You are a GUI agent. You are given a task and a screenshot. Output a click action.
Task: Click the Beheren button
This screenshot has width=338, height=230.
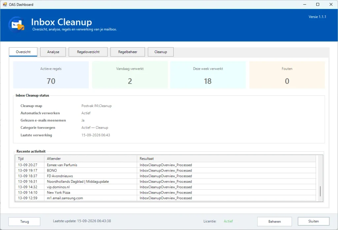[274, 221]
